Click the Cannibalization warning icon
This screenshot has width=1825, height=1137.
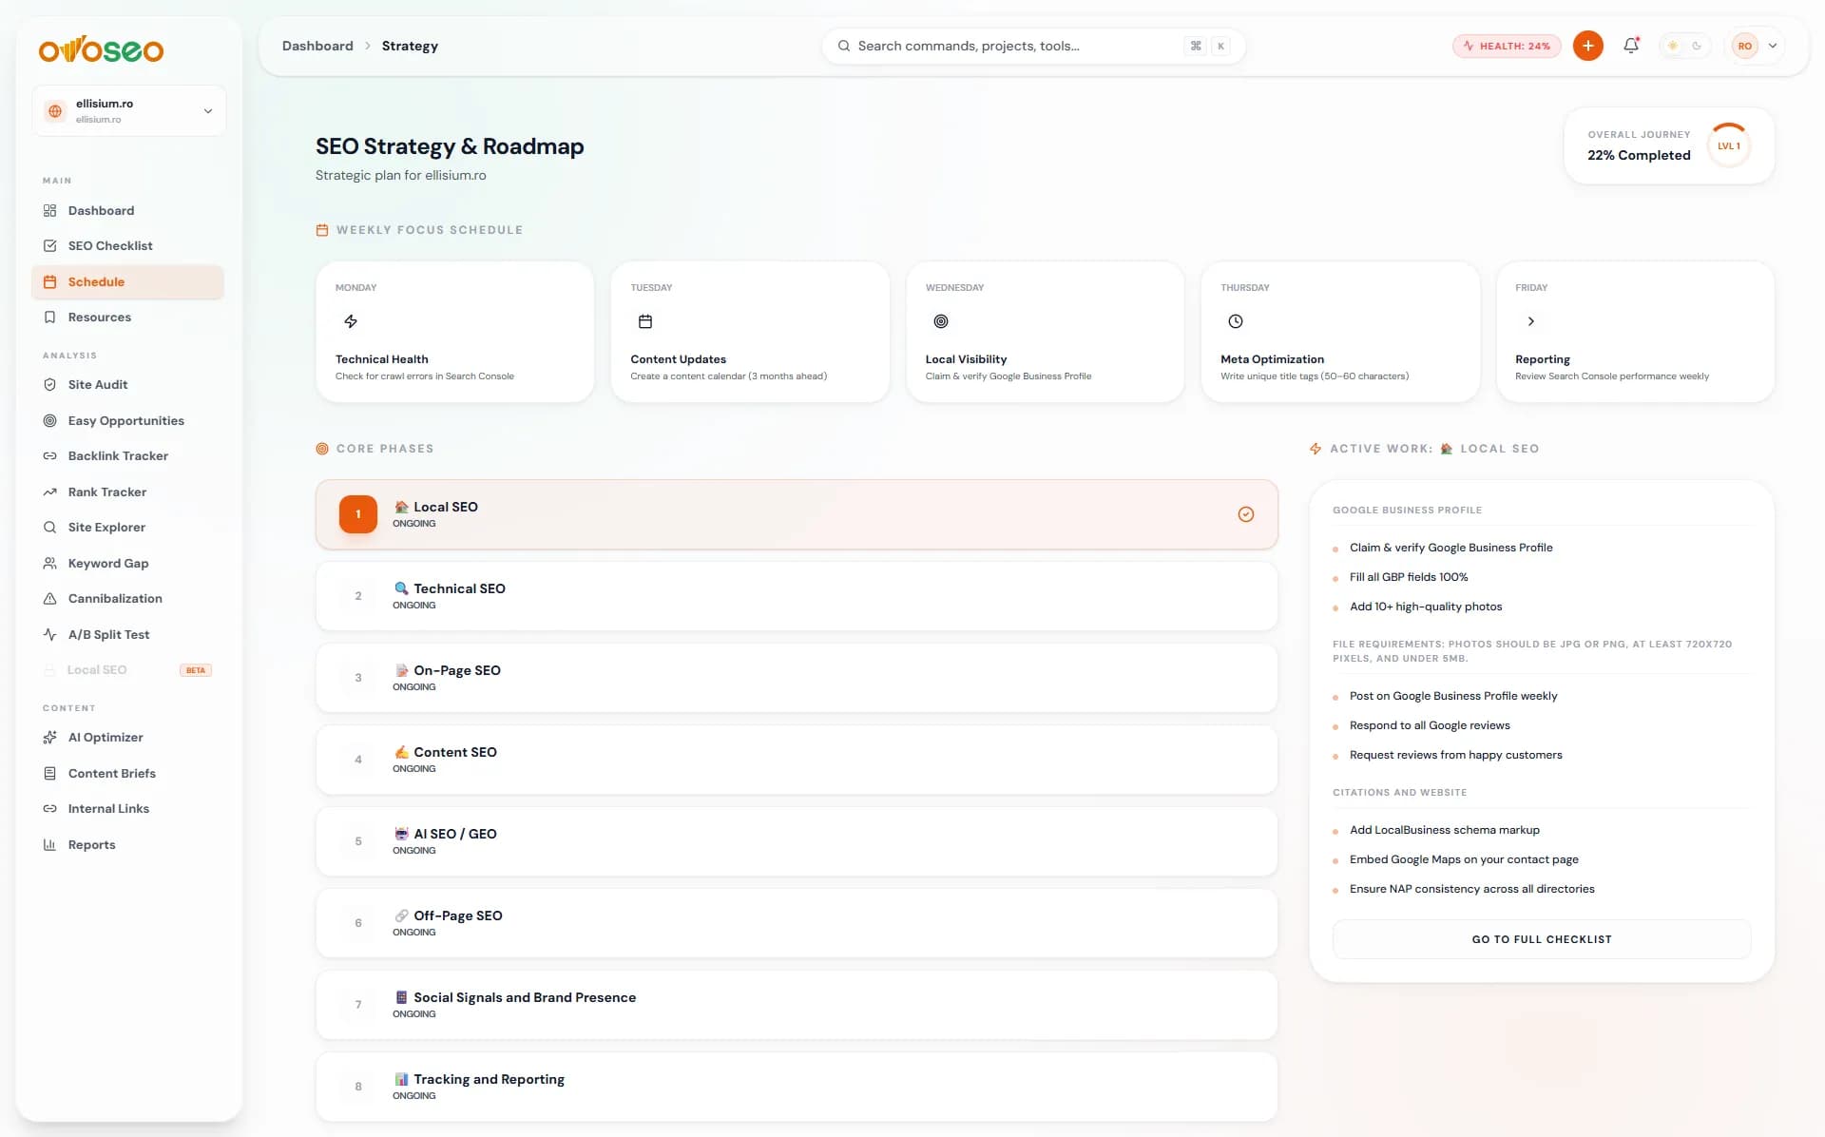[49, 598]
